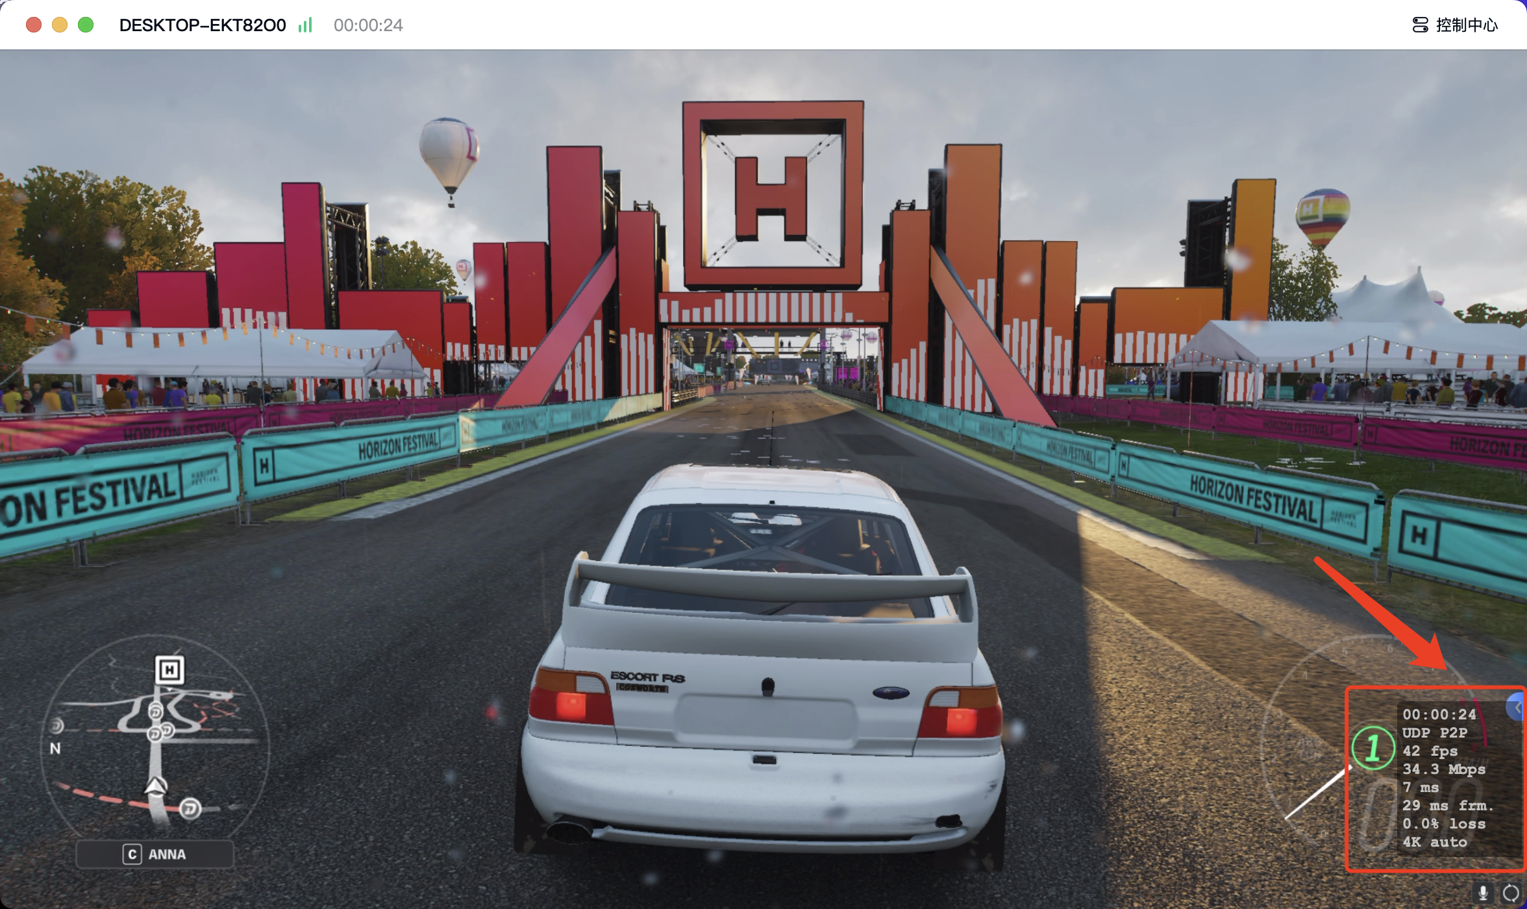1527x909 pixels.
Task: Click the "N" compass letter on minimap
Action: pos(55,748)
